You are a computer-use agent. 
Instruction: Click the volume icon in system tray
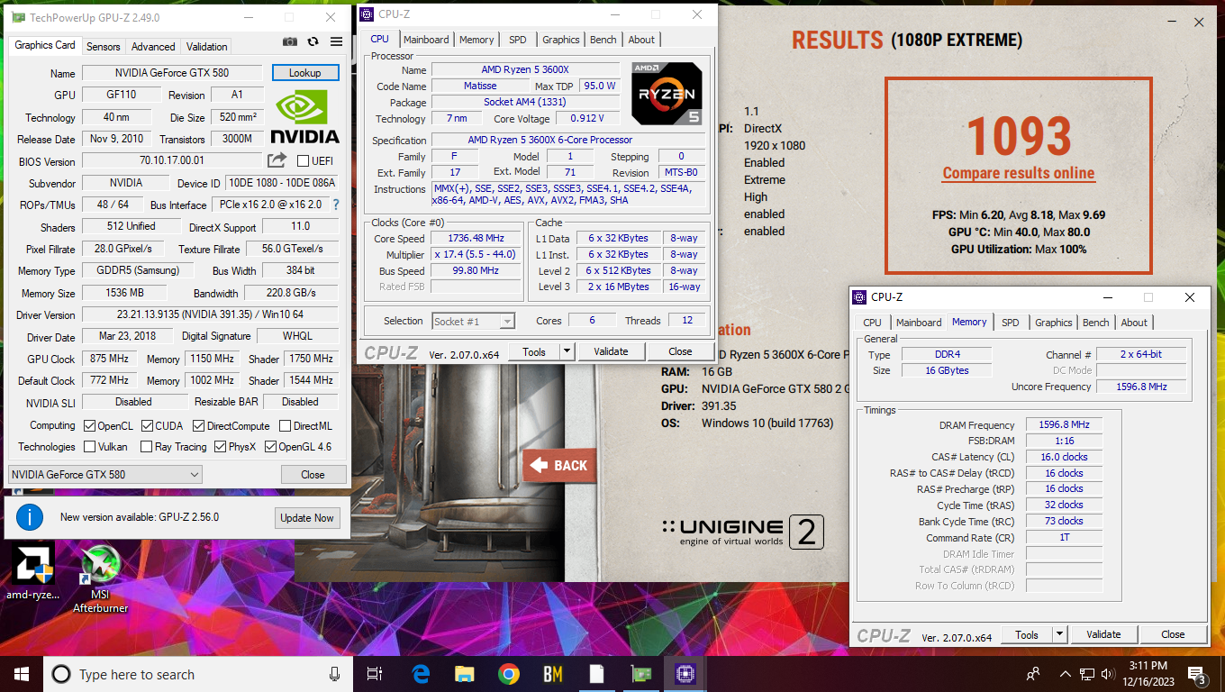click(1106, 674)
